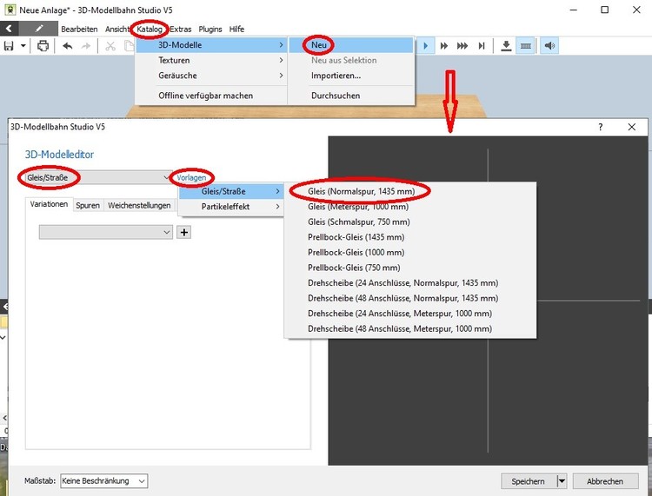Open the empty variation dropdown
652x496 pixels.
click(x=105, y=232)
